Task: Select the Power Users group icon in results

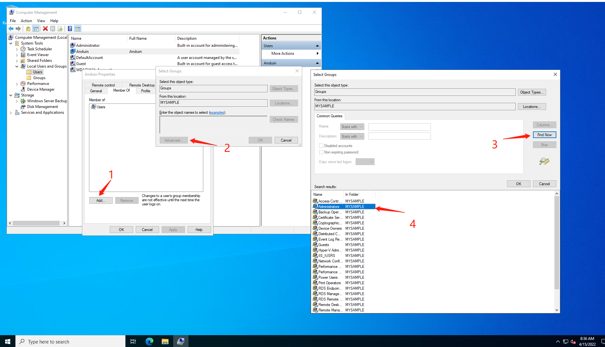Action: [x=315, y=277]
